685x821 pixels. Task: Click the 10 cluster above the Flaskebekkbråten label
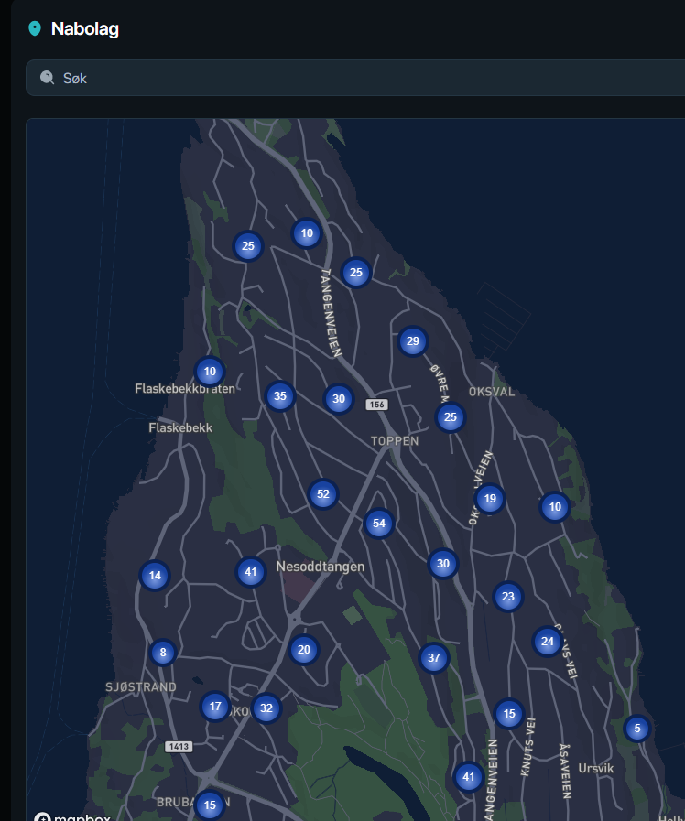[x=210, y=372]
